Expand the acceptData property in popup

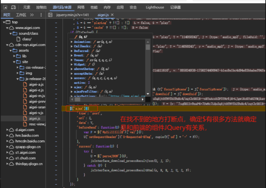click(x=71, y=74)
